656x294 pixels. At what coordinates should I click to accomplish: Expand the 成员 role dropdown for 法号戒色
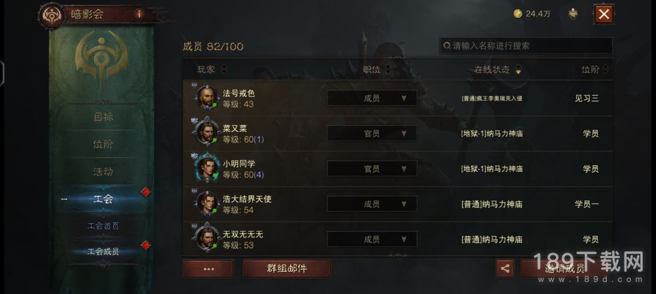[372, 98]
